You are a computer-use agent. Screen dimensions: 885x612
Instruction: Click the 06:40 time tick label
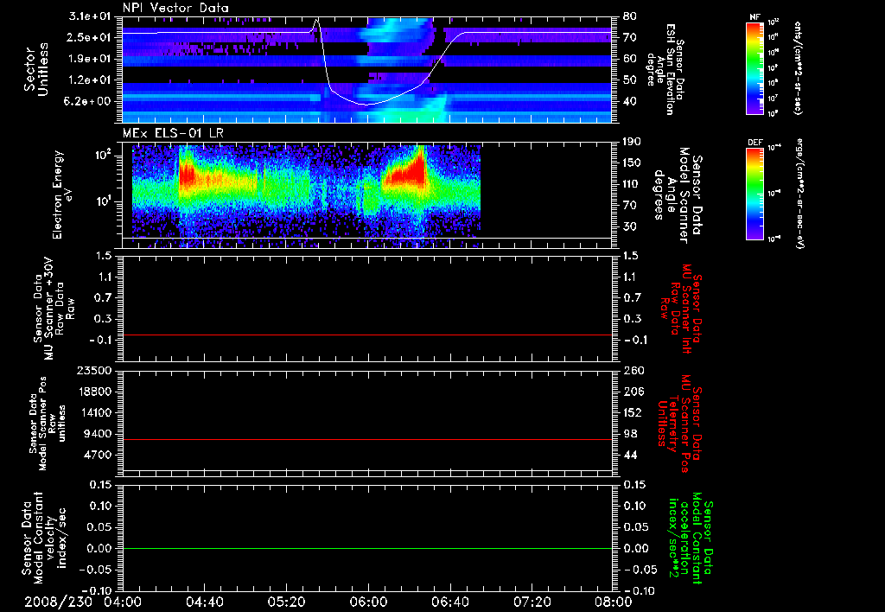click(x=449, y=602)
